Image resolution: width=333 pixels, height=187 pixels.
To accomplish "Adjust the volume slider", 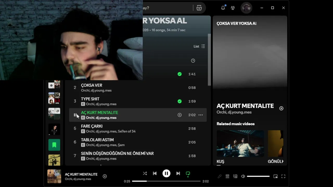I will (x=258, y=176).
